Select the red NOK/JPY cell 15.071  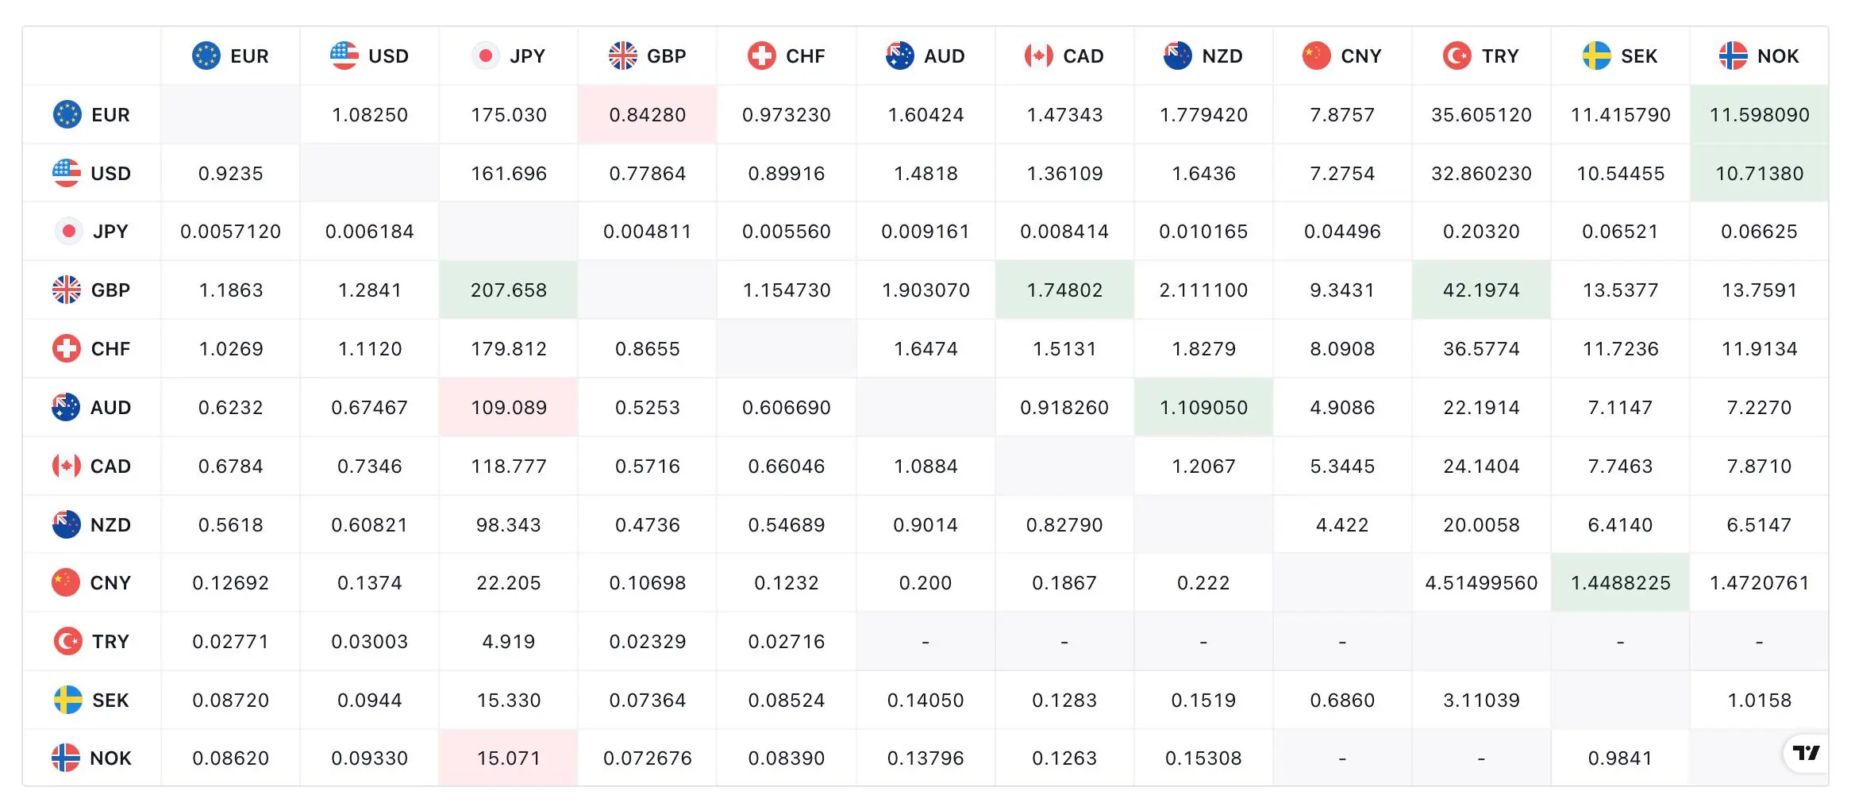click(509, 758)
